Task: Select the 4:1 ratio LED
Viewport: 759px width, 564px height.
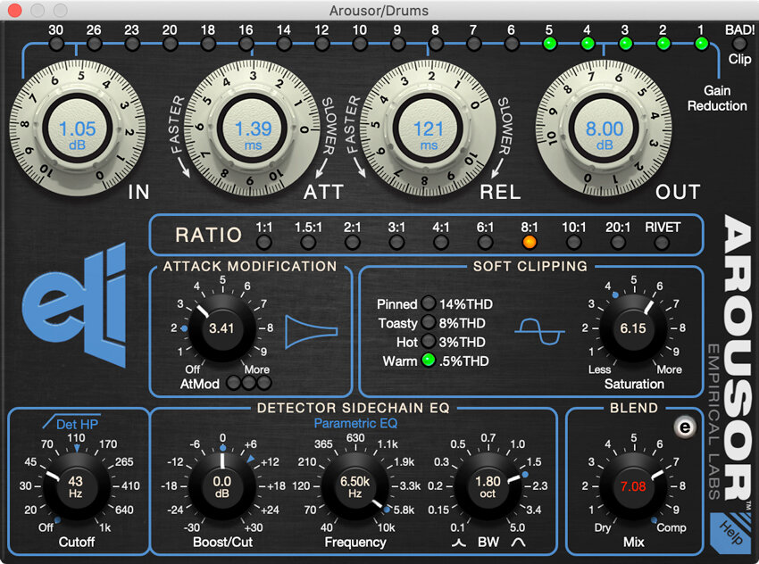Action: click(441, 243)
